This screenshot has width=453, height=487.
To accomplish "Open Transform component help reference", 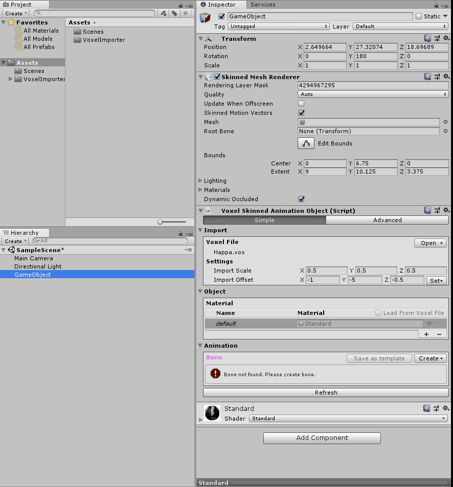I will coord(428,38).
